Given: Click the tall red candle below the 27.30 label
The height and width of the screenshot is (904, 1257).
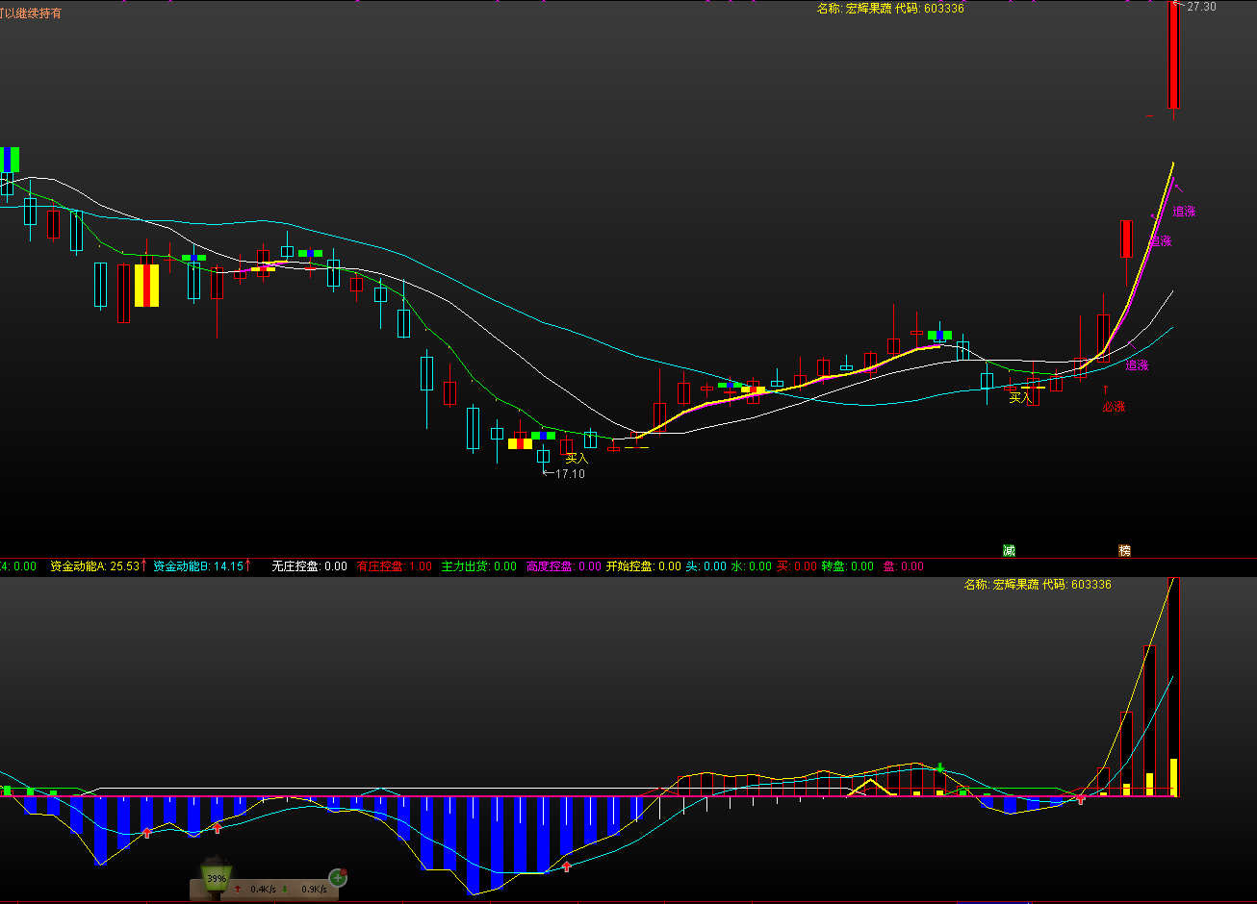Looking at the screenshot, I should click(x=1173, y=56).
